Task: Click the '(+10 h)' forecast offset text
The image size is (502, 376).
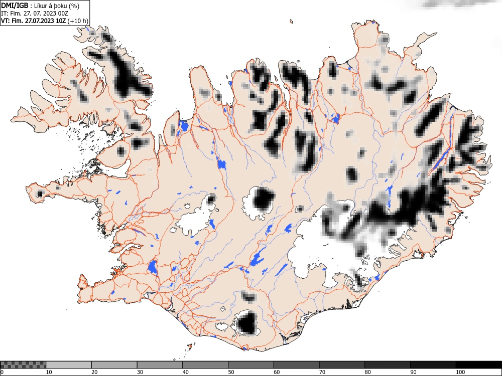Action: [78, 21]
